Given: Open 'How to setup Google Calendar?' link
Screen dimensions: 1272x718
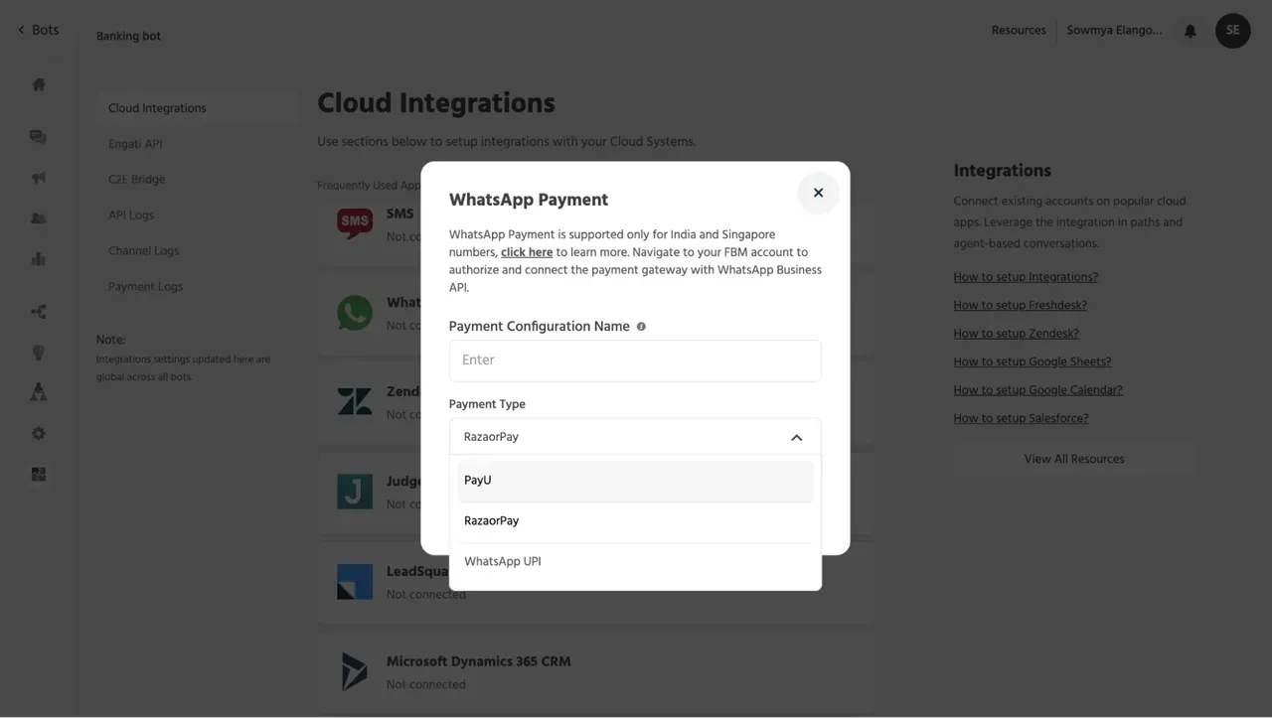Looking at the screenshot, I should [x=1038, y=390].
